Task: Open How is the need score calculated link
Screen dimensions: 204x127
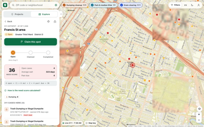Action: pos(22,90)
